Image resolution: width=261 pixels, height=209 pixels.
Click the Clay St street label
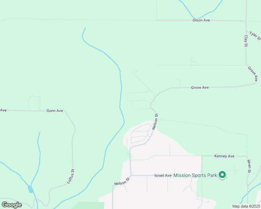click(x=246, y=41)
